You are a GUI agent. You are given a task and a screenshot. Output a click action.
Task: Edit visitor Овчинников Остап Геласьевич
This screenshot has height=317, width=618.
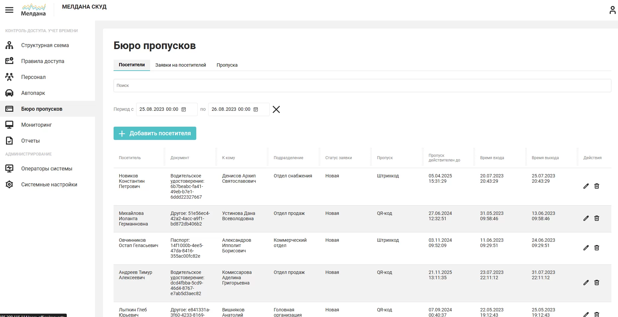pyautogui.click(x=586, y=248)
